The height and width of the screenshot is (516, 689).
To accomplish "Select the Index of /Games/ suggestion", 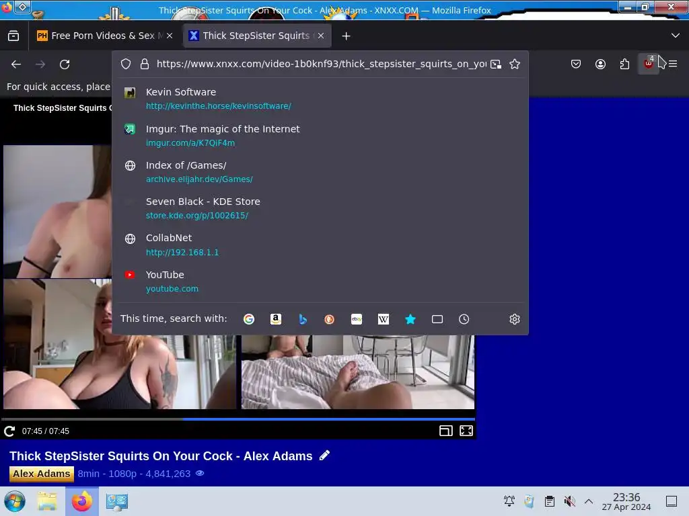I will tap(320, 172).
